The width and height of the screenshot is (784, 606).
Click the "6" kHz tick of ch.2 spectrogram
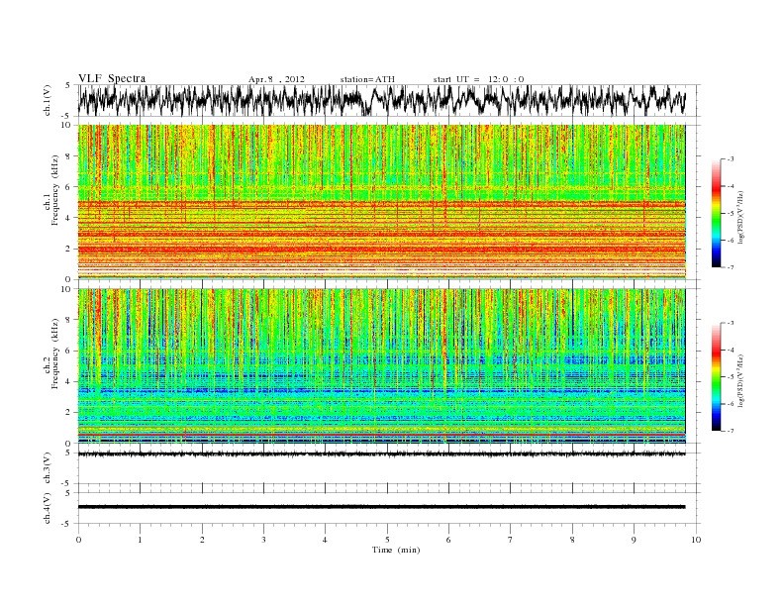coord(68,351)
